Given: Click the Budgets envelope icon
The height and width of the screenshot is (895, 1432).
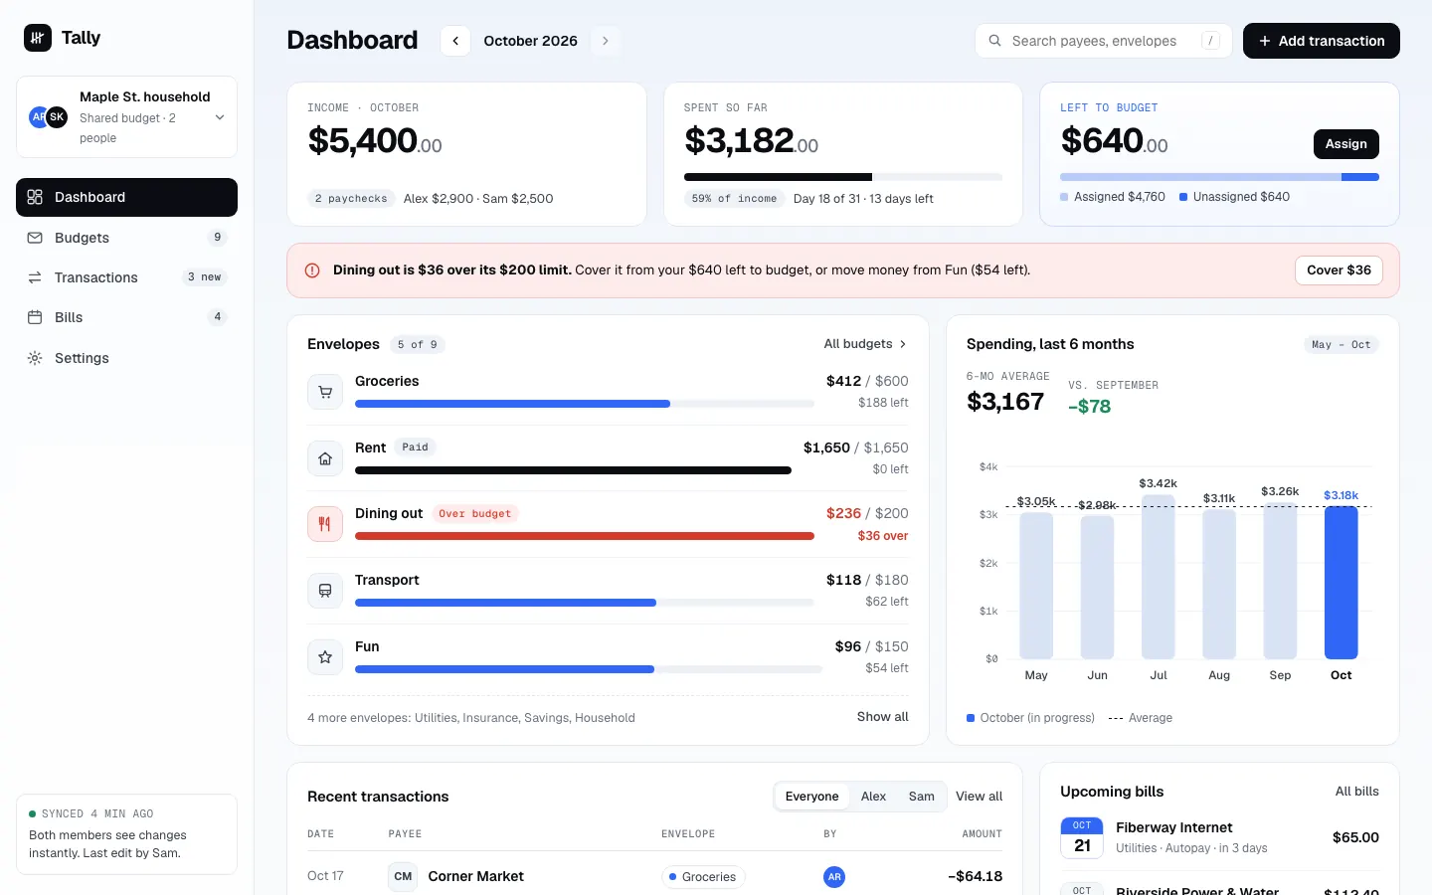Looking at the screenshot, I should [x=35, y=238].
